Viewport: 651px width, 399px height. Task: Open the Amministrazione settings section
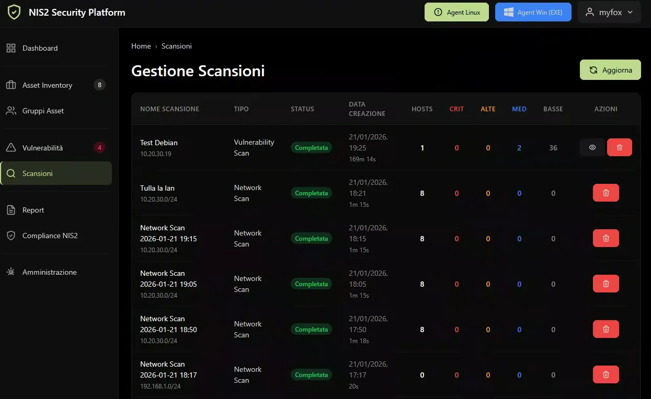(49, 272)
